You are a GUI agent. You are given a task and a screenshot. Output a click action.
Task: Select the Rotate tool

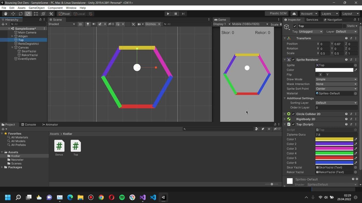(x=21, y=14)
